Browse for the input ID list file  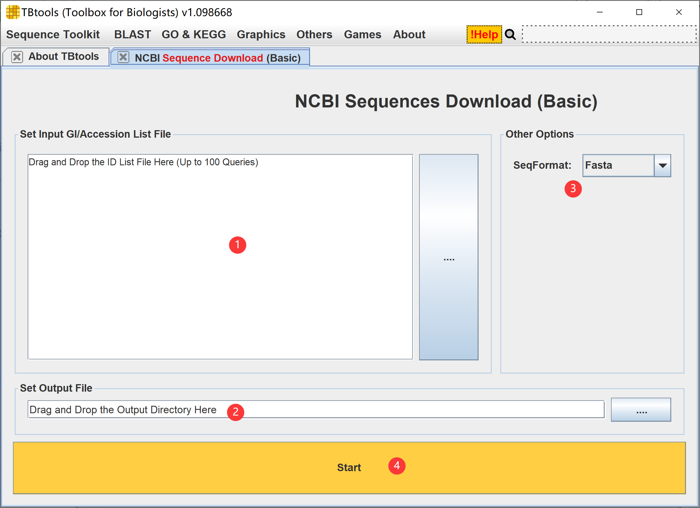tap(449, 257)
